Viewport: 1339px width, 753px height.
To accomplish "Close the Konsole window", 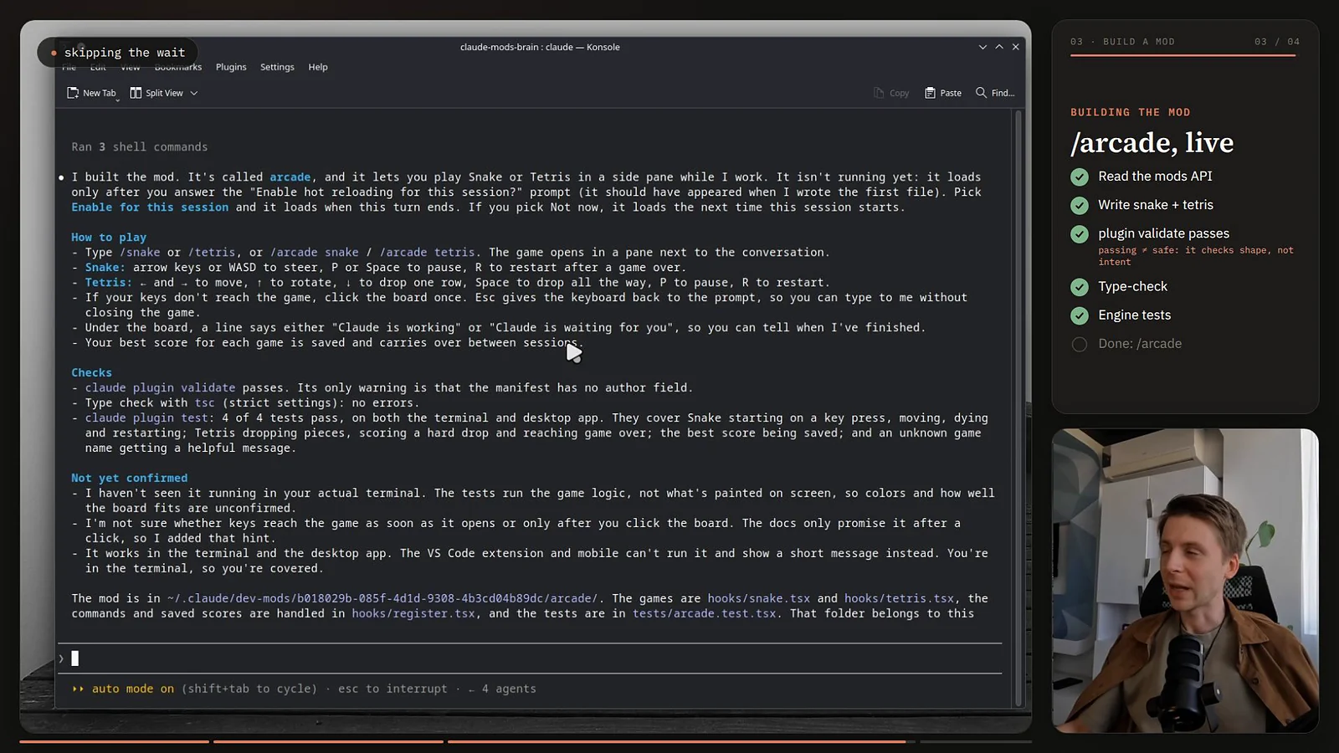I will click(x=1016, y=47).
